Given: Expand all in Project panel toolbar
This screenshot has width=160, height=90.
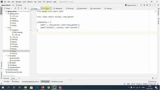Looking at the screenshot, I should pos(18,8).
